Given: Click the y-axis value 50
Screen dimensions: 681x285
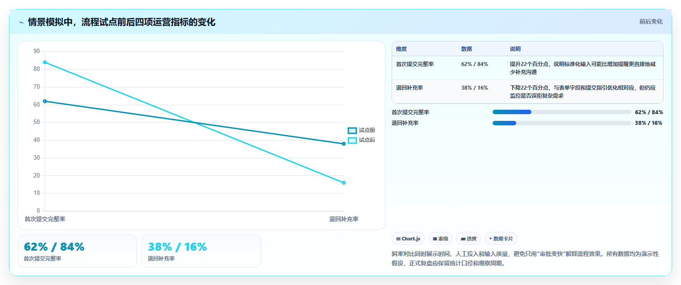Looking at the screenshot, I should pyautogui.click(x=37, y=122).
